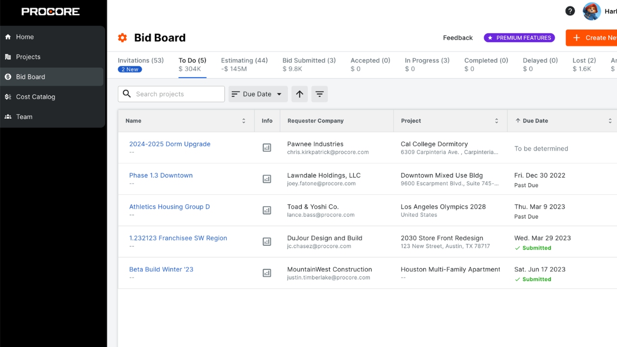Click info icon for 2024-2025 Dorm Upgrade
617x347 pixels.
click(267, 148)
